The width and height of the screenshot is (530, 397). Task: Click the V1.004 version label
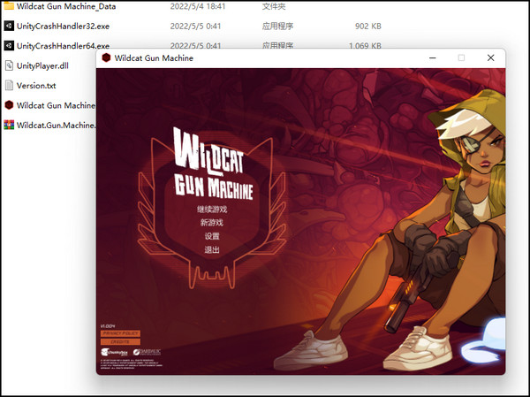[x=108, y=326]
